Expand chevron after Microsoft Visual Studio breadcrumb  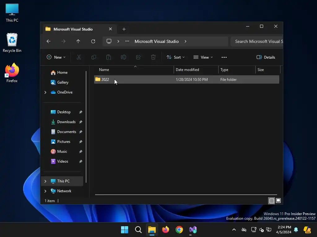pos(185,41)
